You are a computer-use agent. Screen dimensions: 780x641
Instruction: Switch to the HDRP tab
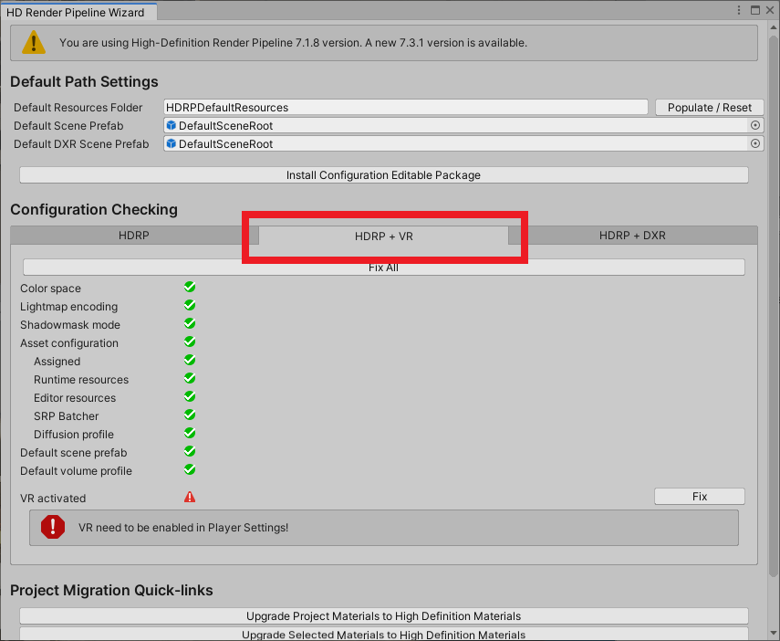click(x=134, y=235)
